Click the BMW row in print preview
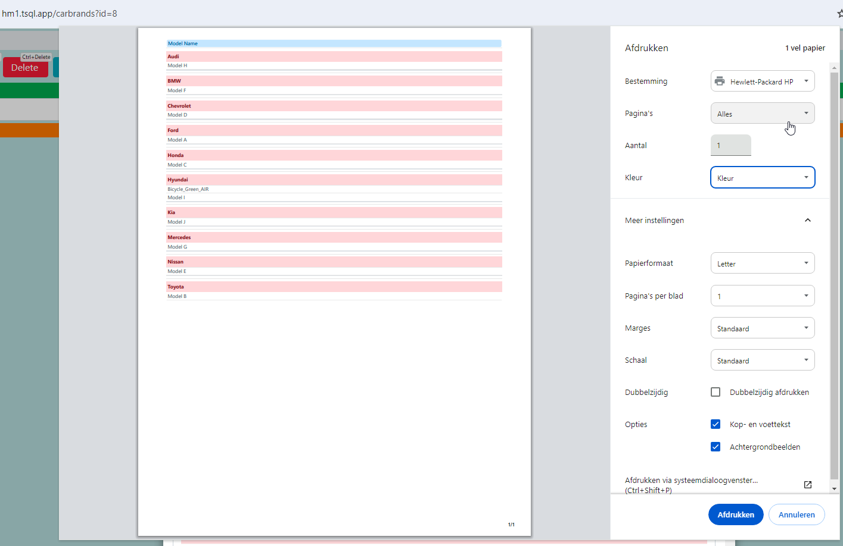Screen dimensions: 843x546 (334, 81)
